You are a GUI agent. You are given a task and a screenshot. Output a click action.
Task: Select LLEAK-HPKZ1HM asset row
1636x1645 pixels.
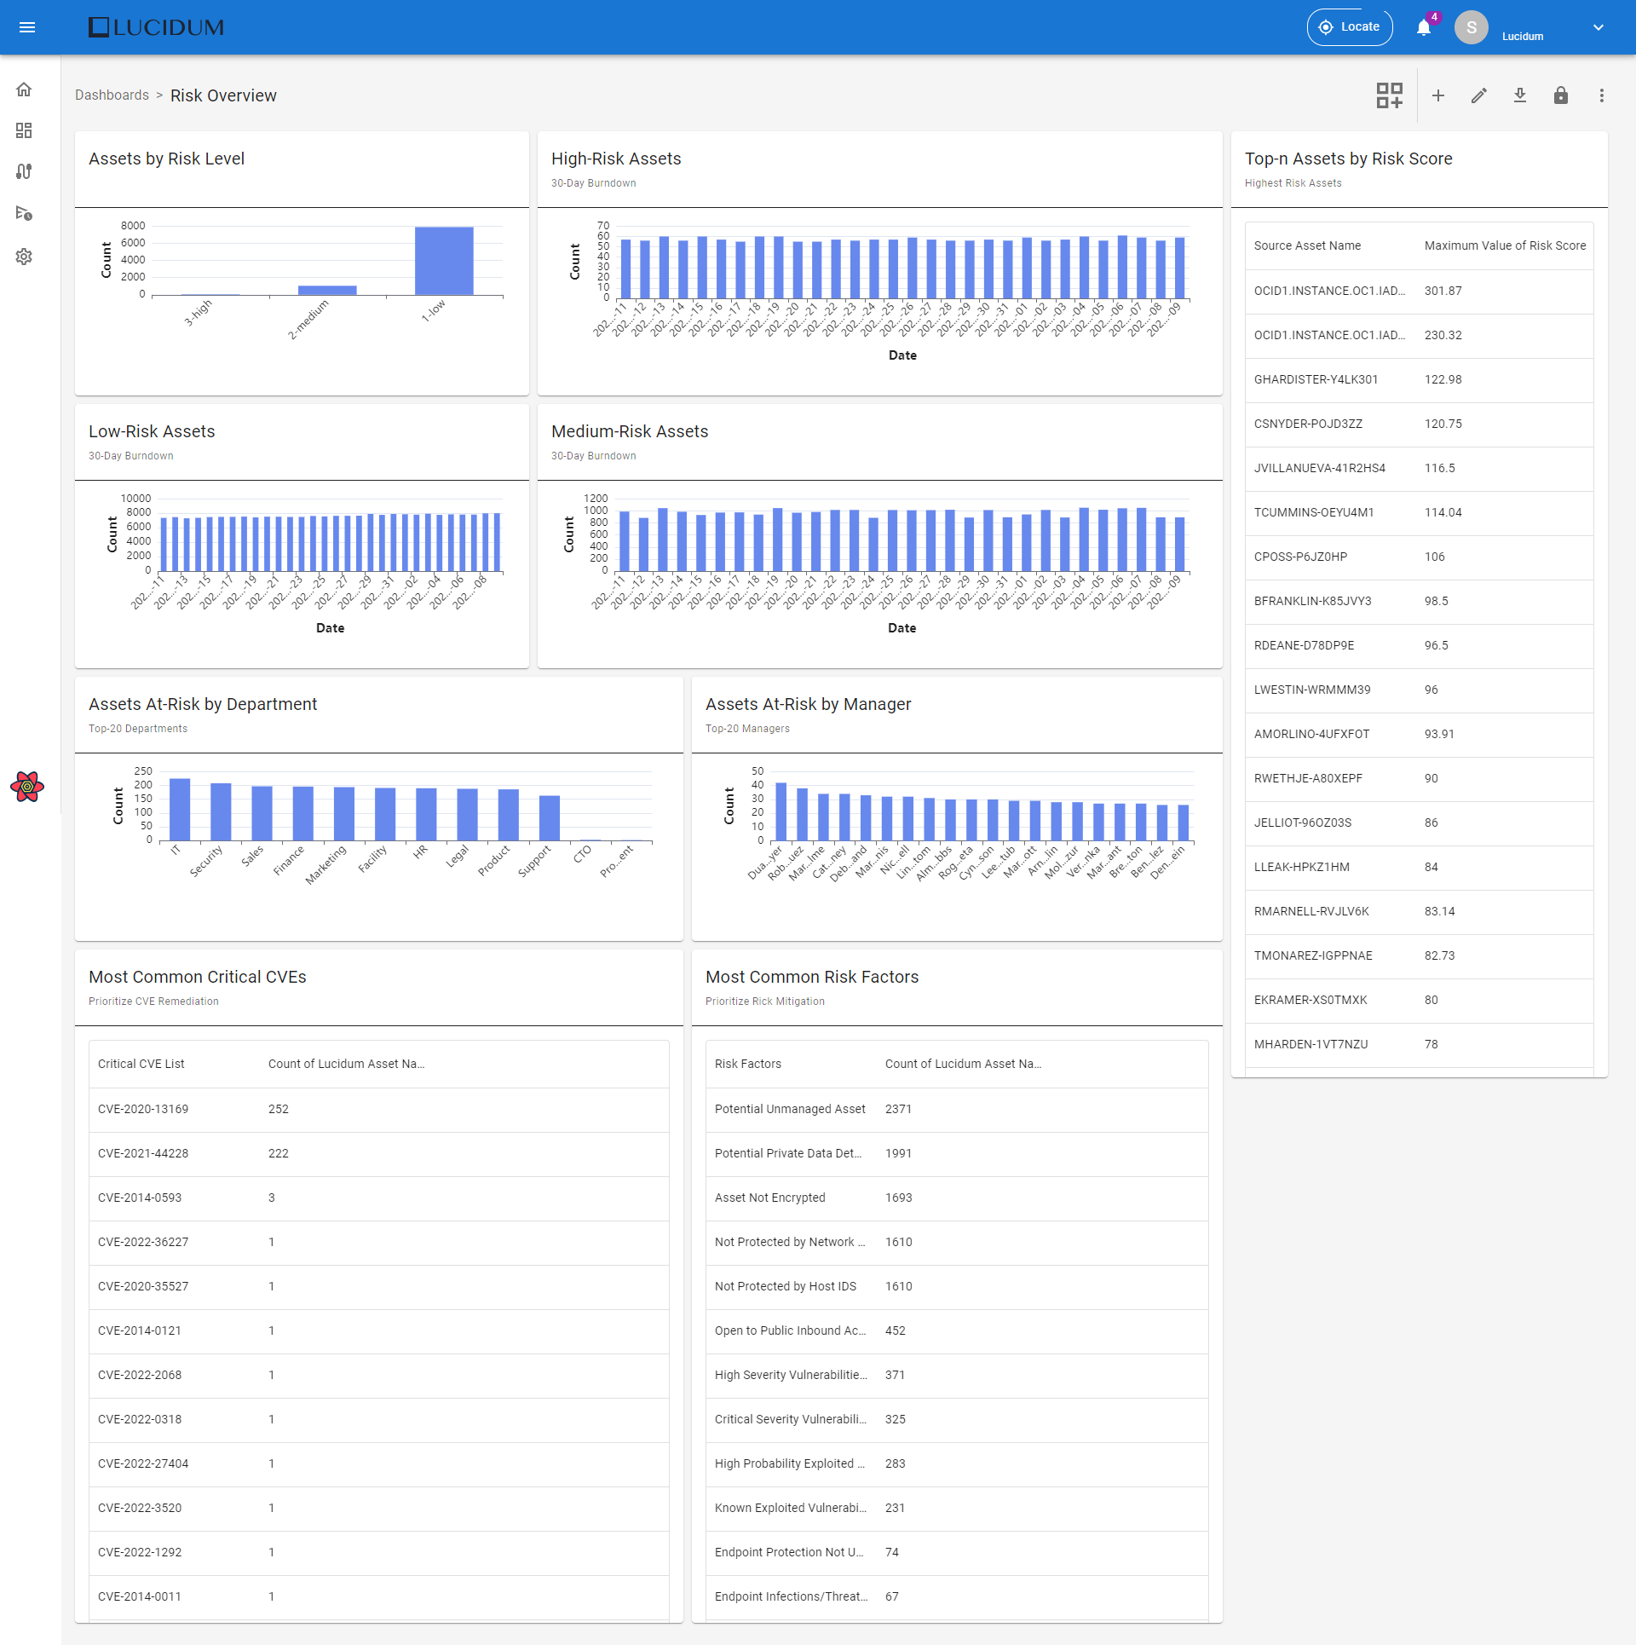pyautogui.click(x=1419, y=868)
